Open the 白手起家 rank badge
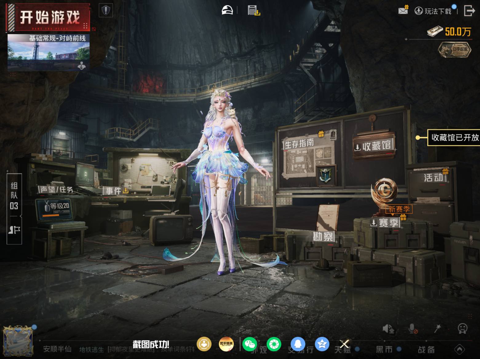Viewport: 480px width, 359px height. click(455, 50)
